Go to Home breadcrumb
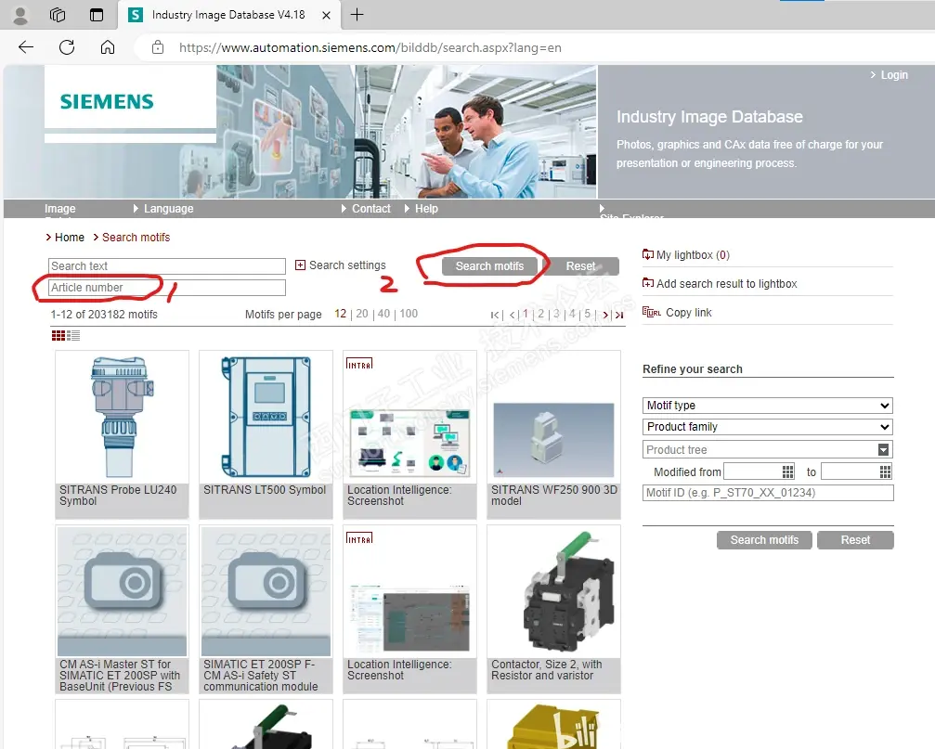This screenshot has width=935, height=749. [69, 238]
